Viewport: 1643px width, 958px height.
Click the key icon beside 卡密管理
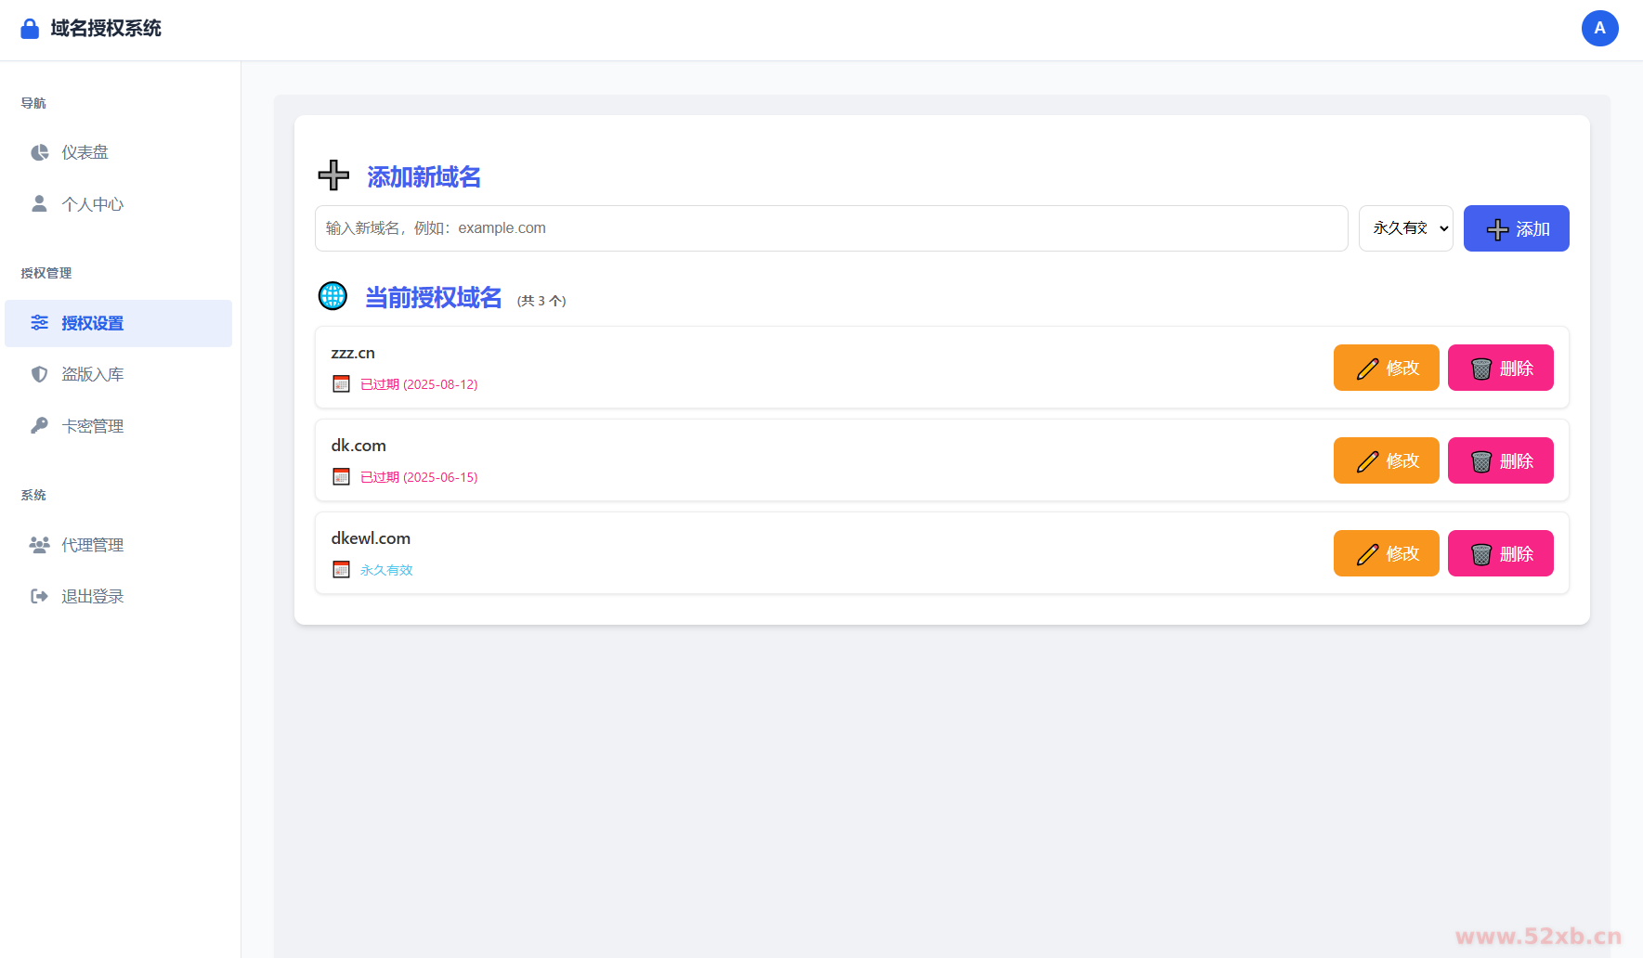point(39,426)
